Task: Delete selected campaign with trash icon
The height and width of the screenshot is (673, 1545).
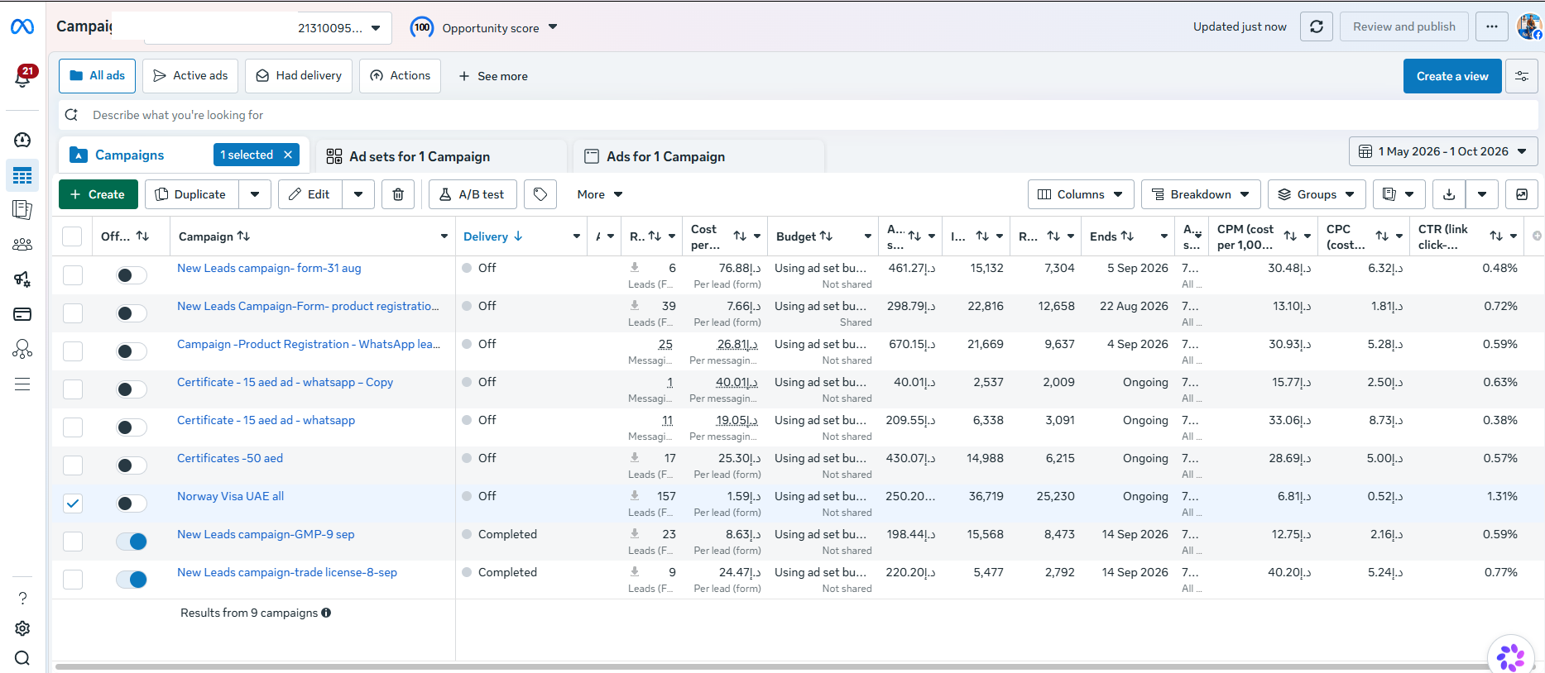Action: pyautogui.click(x=398, y=194)
